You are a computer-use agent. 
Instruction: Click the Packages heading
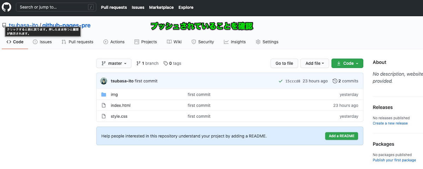pos(384,144)
